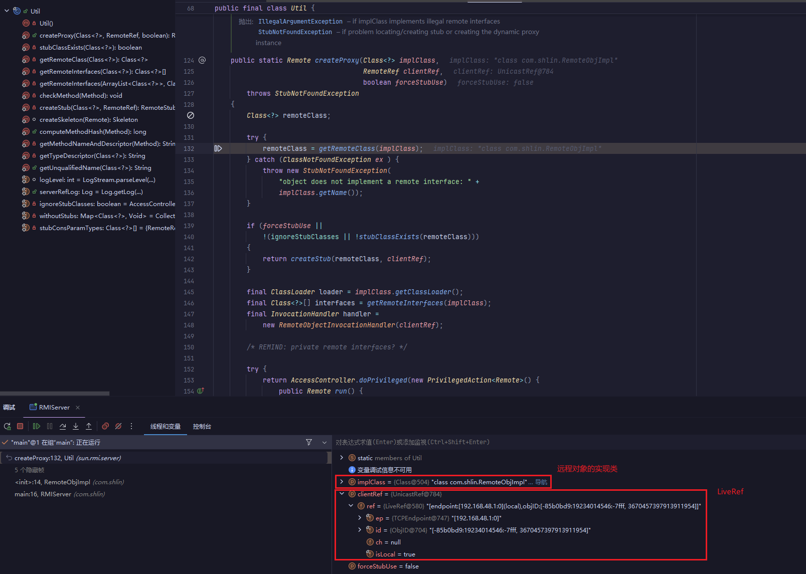Click the disabled breakpoint icon at line 129

[191, 115]
